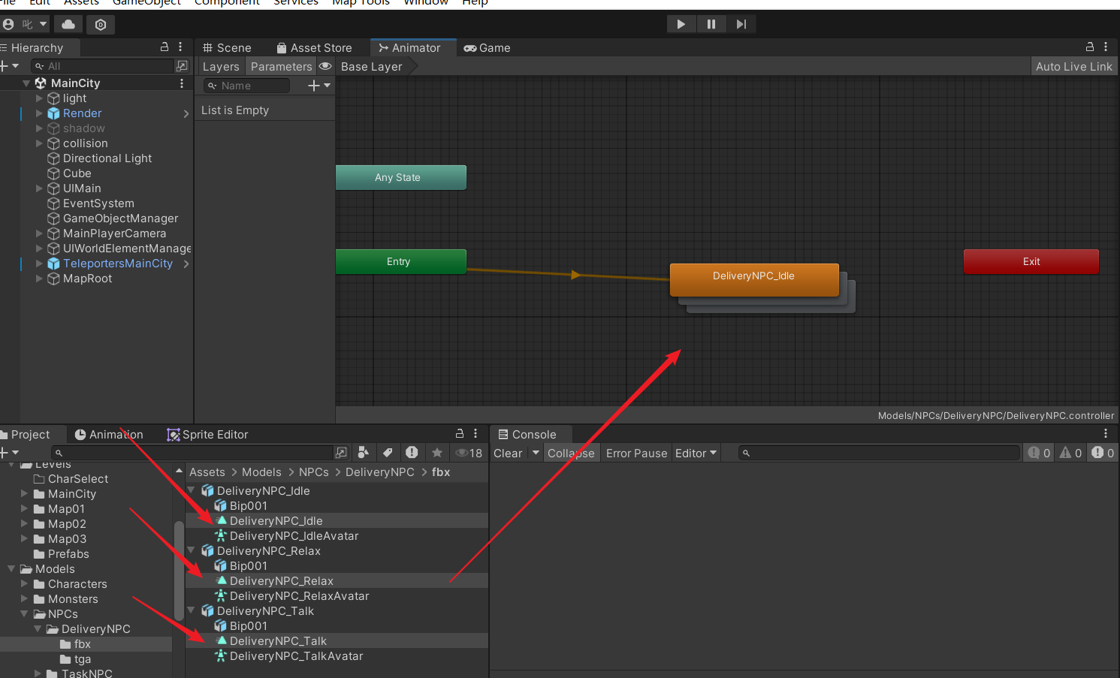This screenshot has height=678, width=1120.
Task: Select the DeliveryNPC_Talk animation clip
Action: click(278, 640)
